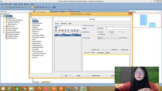Image resolution: width=162 pixels, height=91 pixels.
Task: Enable the Mandatory checkbox
Action: tap(110, 50)
